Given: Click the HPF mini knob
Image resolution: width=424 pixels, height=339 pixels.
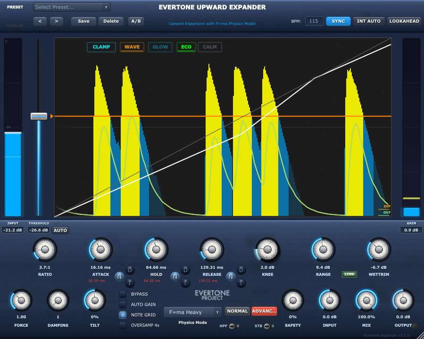Looking at the screenshot, I should [232, 326].
